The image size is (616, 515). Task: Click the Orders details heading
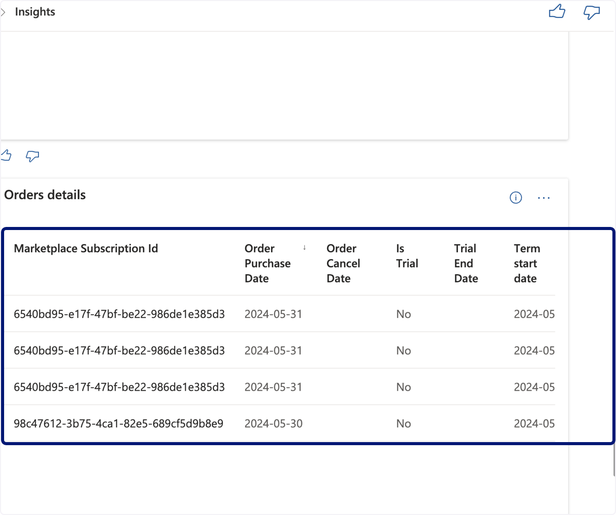click(45, 195)
